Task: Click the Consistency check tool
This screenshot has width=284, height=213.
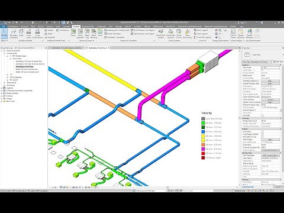Action: click(63, 30)
